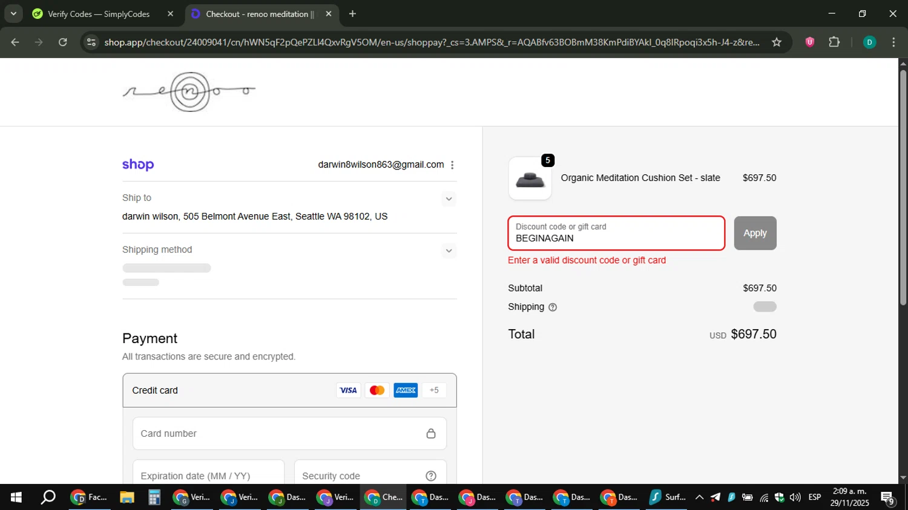Screen dimensions: 908x510
Task: Open Chrome three-dot menu
Action: coord(893,42)
